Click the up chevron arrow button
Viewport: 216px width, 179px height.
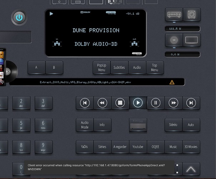191,169
